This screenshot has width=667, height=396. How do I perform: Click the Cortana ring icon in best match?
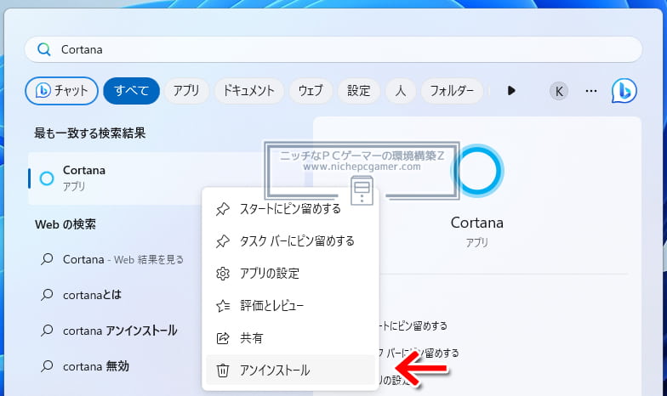point(47,178)
